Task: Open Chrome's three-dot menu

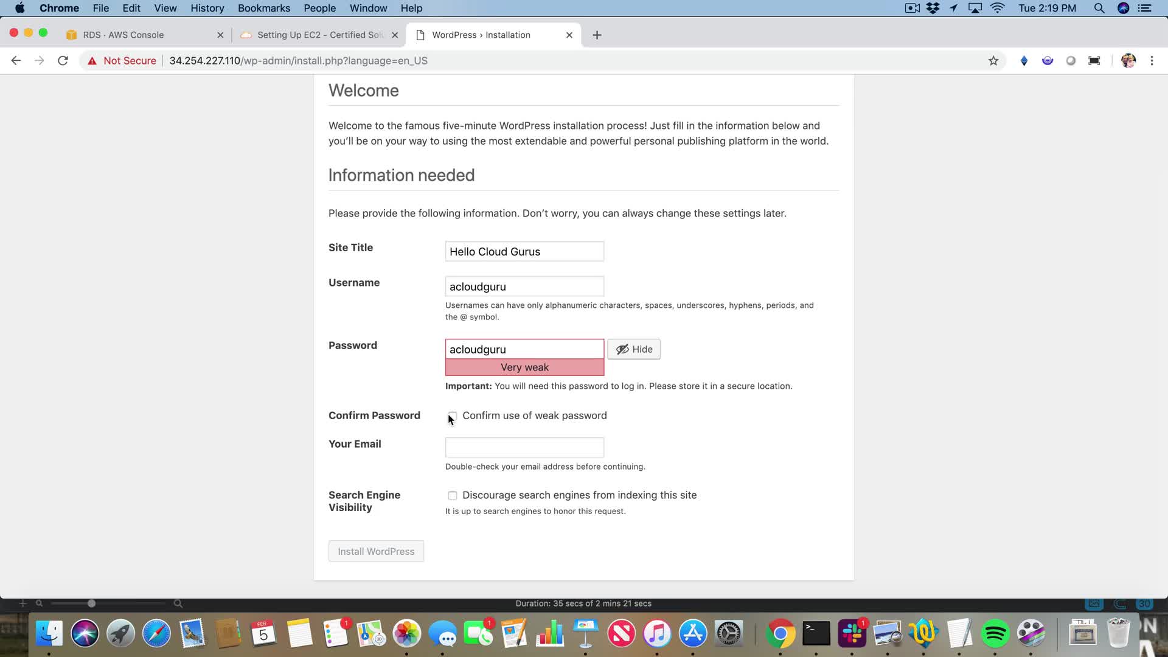Action: pos(1152,60)
